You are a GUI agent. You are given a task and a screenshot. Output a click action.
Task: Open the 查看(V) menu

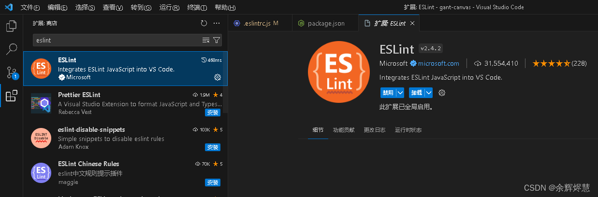(x=114, y=8)
